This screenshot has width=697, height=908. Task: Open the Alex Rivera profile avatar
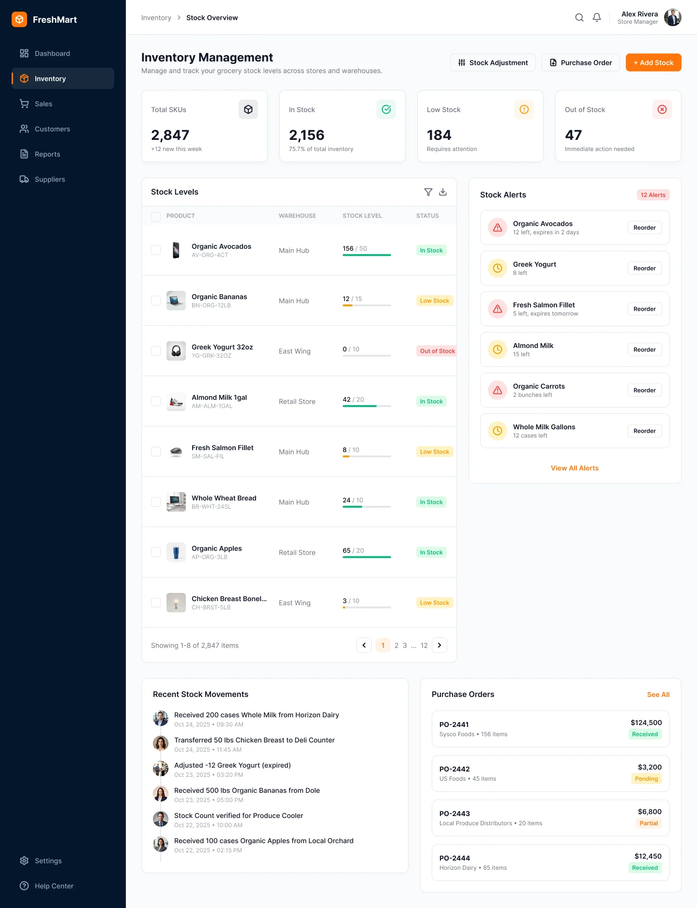pyautogui.click(x=673, y=17)
